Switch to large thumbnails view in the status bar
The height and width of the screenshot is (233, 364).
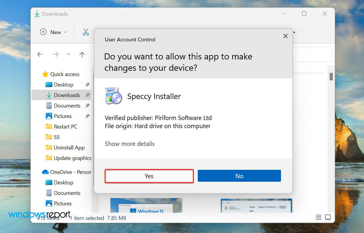pyautogui.click(x=328, y=217)
